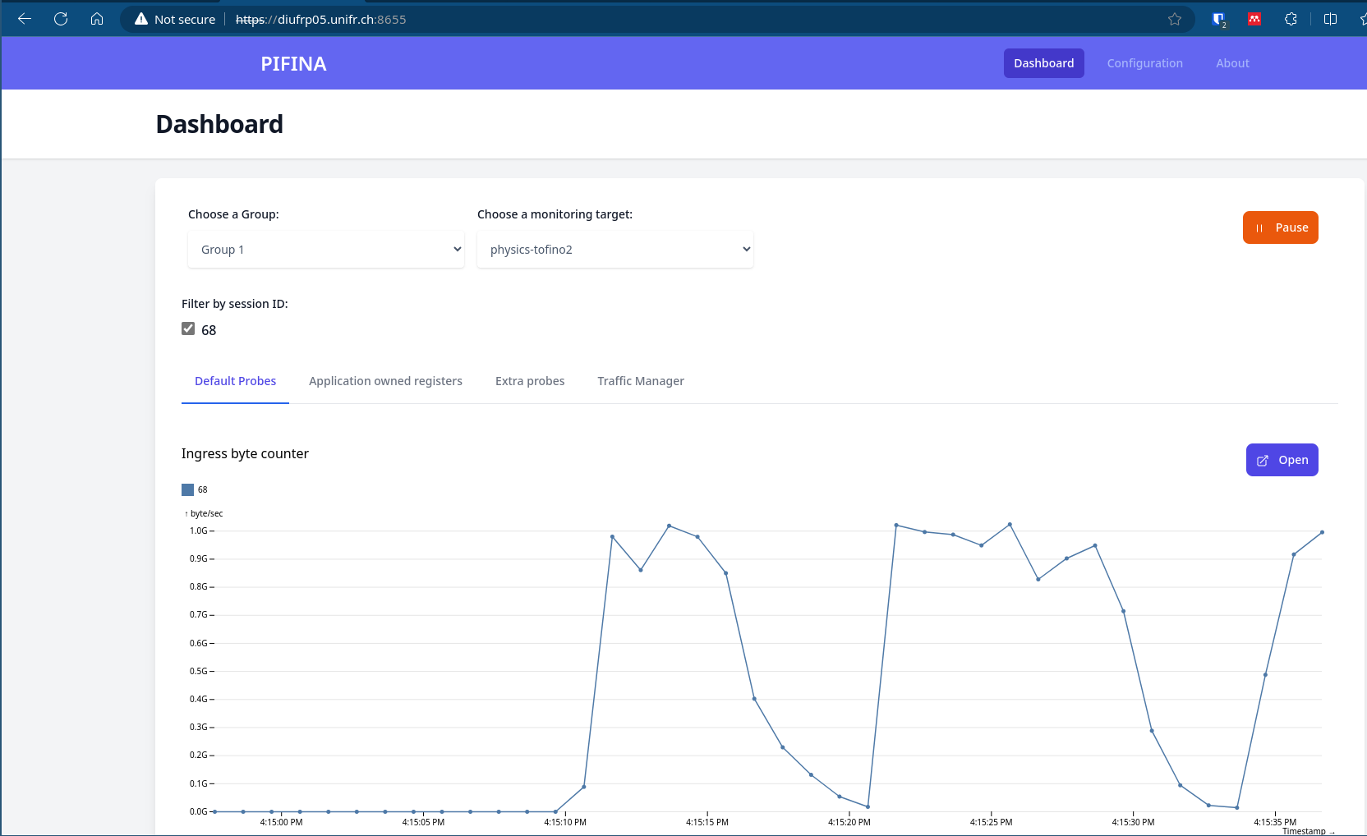This screenshot has height=836, width=1367.
Task: Go to browser home icon
Action: [x=97, y=19]
